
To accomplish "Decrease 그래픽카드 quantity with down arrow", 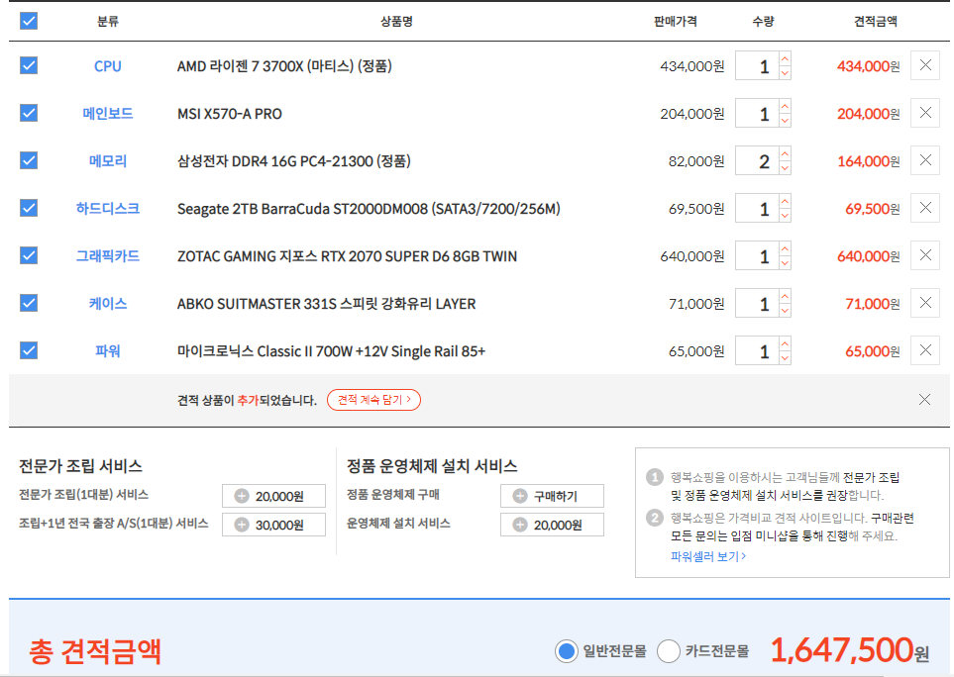I will (785, 262).
